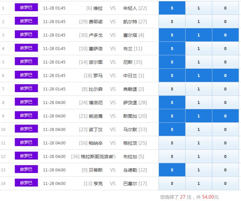This screenshot has height=201, width=241.
Task: Select the 3 option for 比尔森 vs 弗赖堡
Action: coord(172,89)
